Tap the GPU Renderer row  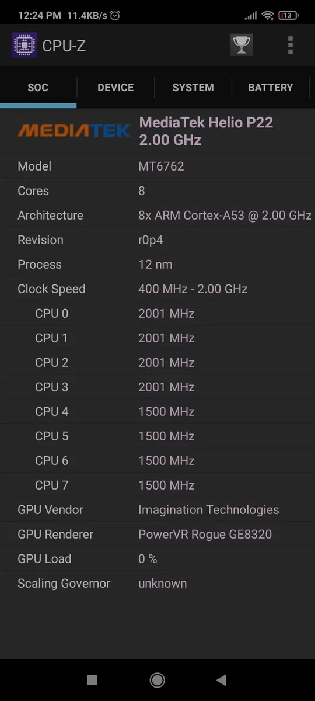(157, 535)
